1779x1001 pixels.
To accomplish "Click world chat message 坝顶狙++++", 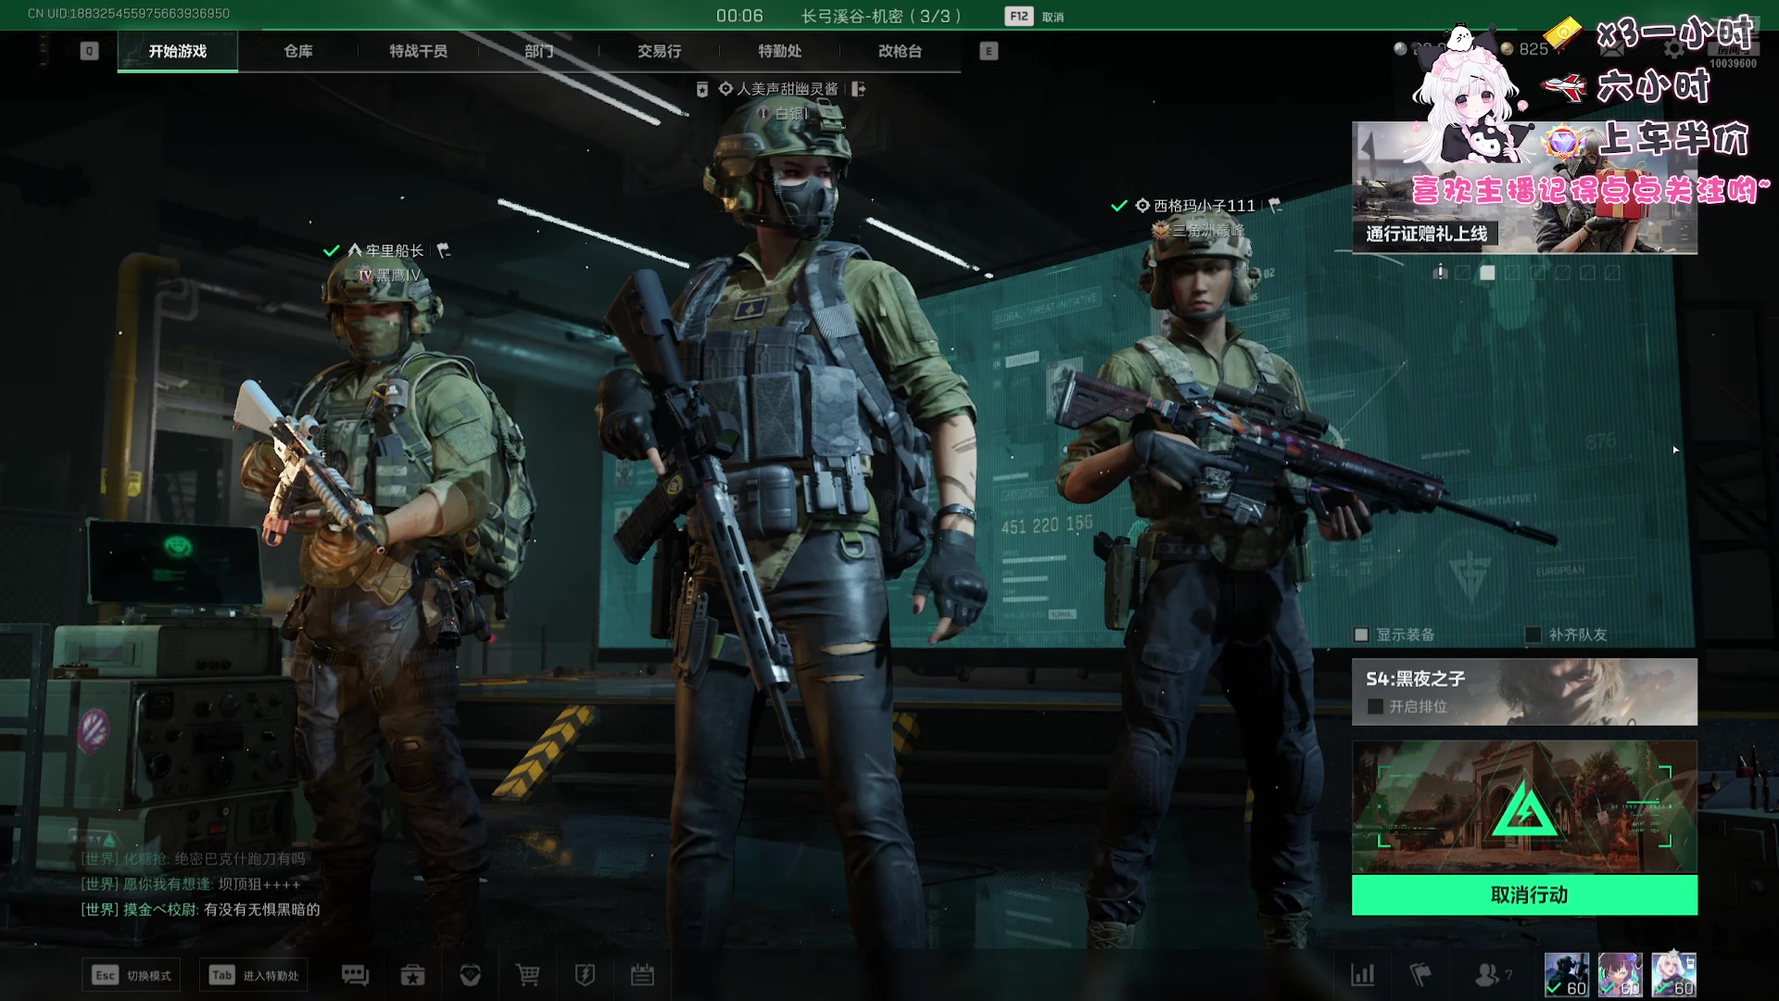I will click(259, 884).
